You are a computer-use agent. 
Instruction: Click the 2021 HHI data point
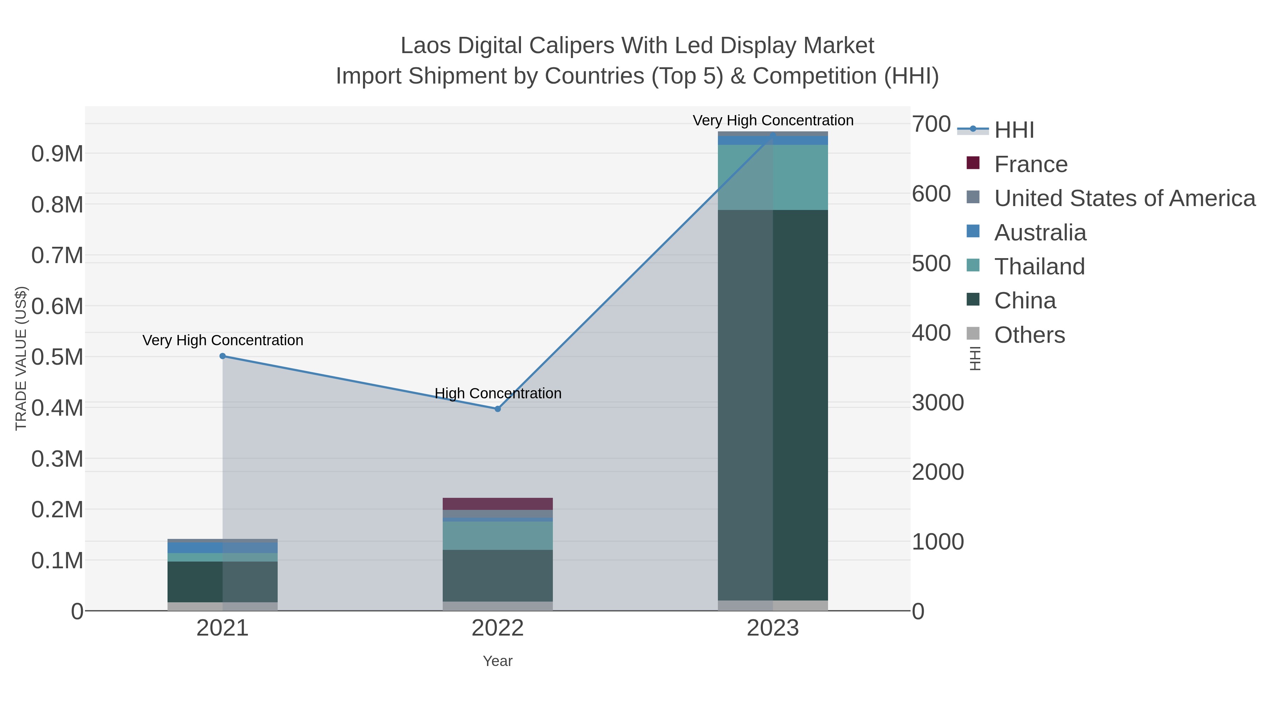223,356
